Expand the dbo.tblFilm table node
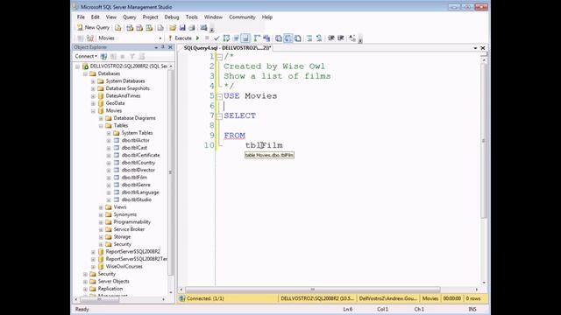Viewport: 561px width, 315px height. pyautogui.click(x=109, y=178)
